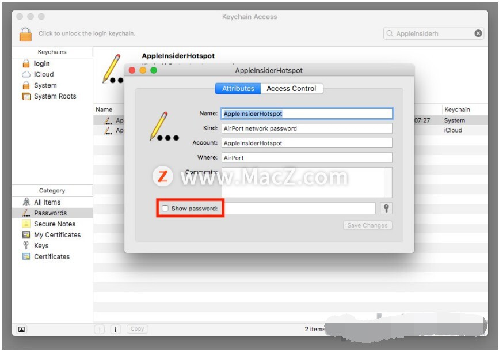Viewport: 499px width, 352px height.
Task: Select the list row in System keychain
Action: click(x=290, y=120)
